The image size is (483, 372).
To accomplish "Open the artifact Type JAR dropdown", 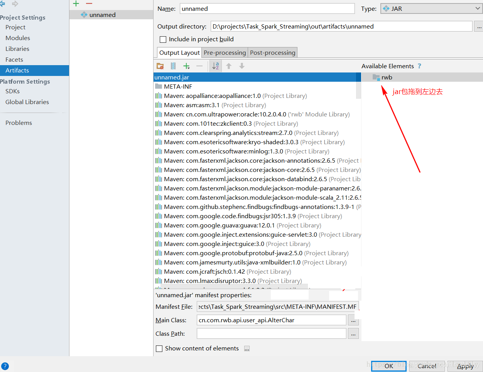I will (432, 8).
